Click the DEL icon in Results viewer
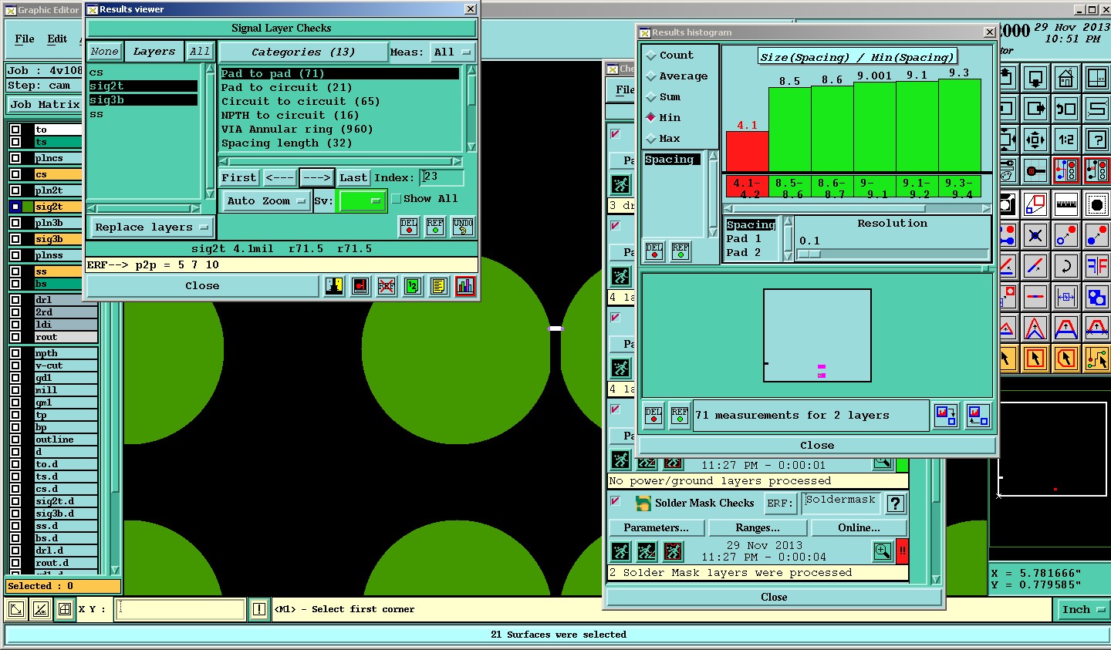 click(409, 227)
